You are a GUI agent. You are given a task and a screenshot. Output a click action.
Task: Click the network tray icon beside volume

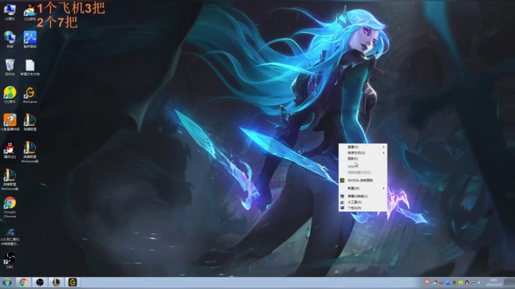[474, 283]
